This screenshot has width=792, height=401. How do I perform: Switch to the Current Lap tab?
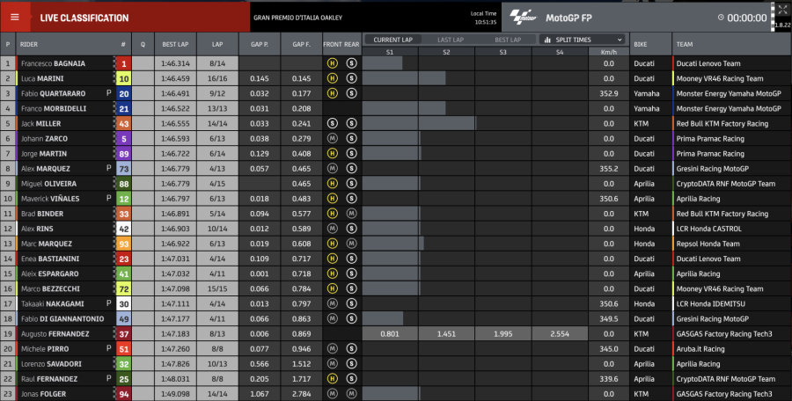coord(392,40)
